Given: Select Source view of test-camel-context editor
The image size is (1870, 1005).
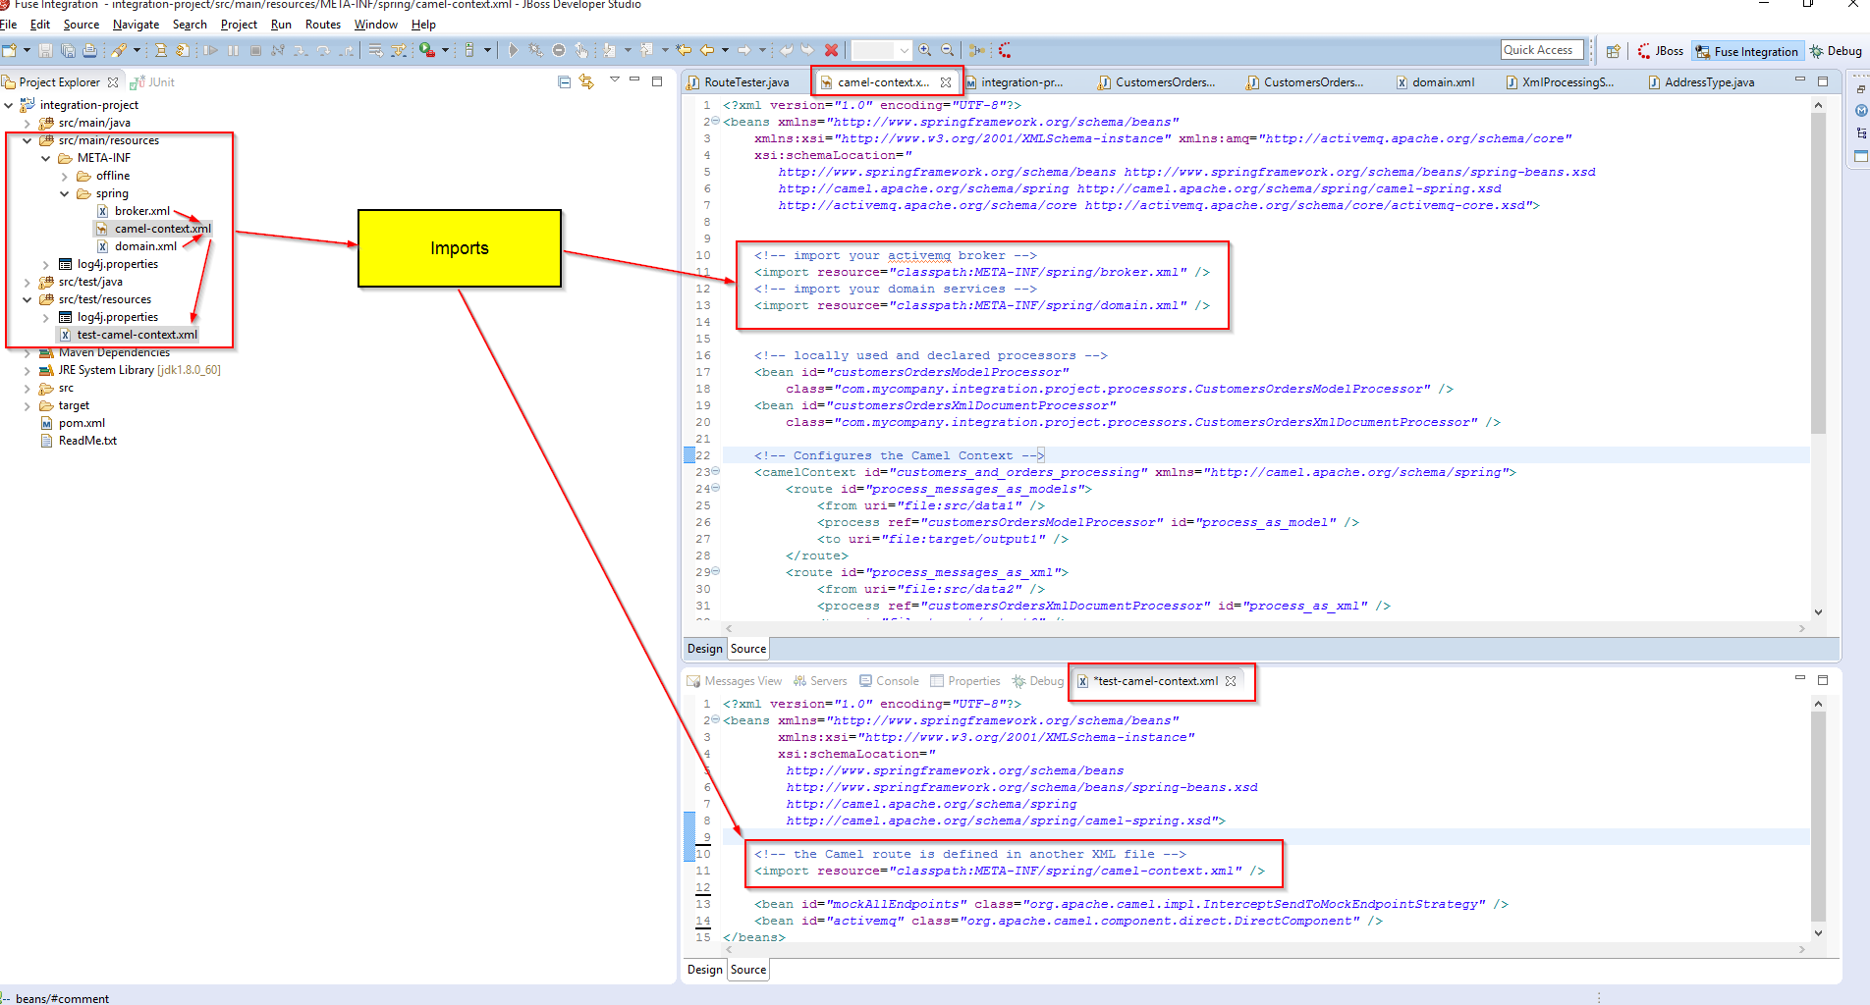Looking at the screenshot, I should [748, 970].
